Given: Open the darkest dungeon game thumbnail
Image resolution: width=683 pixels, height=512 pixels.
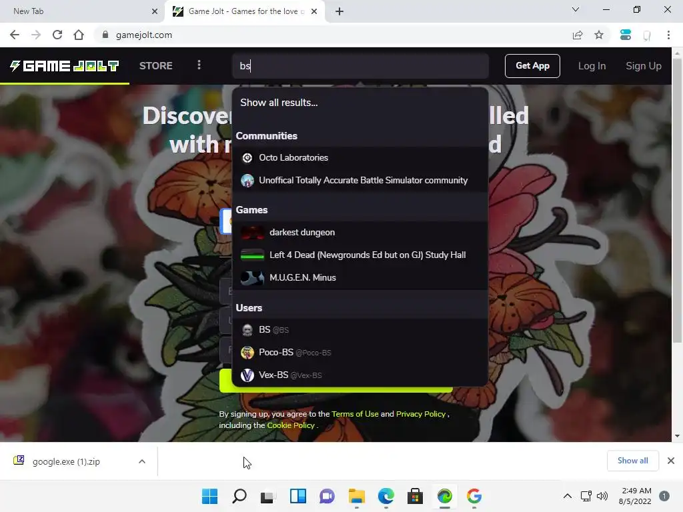Looking at the screenshot, I should [252, 233].
